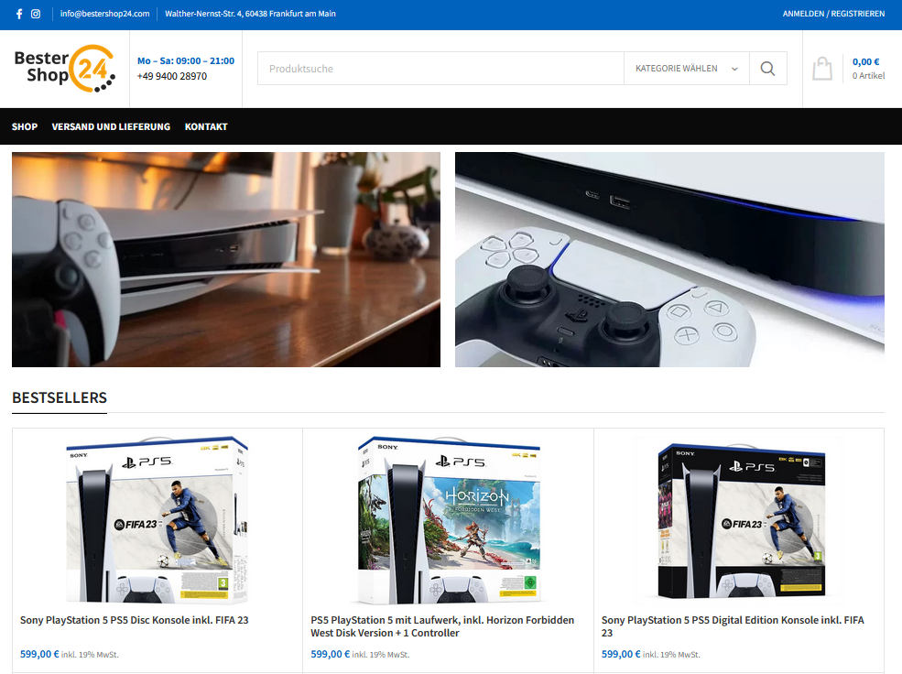The height and width of the screenshot is (674, 902).
Task: Open the shopping bag cart icon
Action: [822, 69]
